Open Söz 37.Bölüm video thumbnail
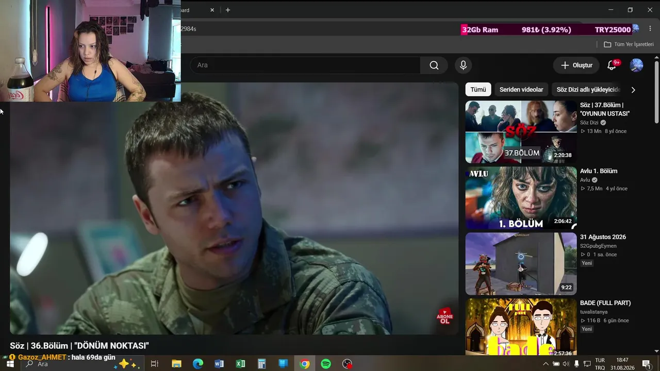The image size is (660, 371). tap(521, 132)
